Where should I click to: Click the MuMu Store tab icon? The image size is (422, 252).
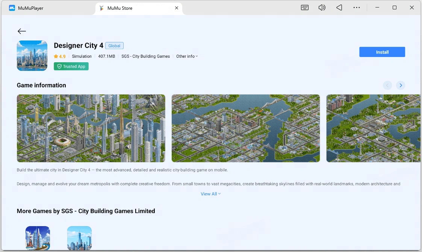[101, 8]
